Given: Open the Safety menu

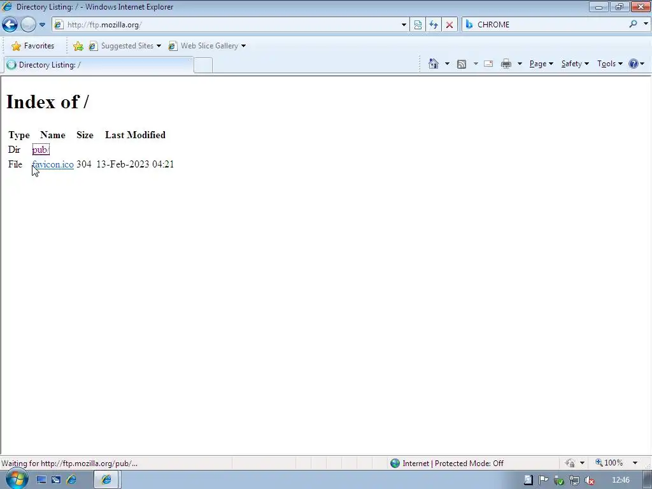Looking at the screenshot, I should pos(575,64).
